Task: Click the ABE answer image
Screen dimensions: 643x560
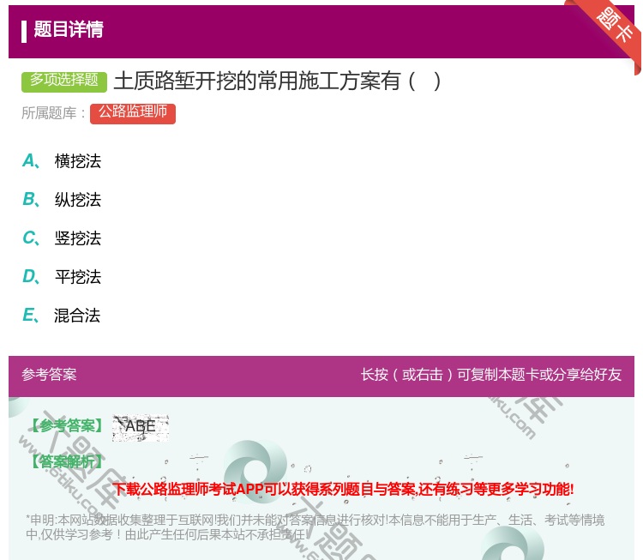Action: (141, 427)
